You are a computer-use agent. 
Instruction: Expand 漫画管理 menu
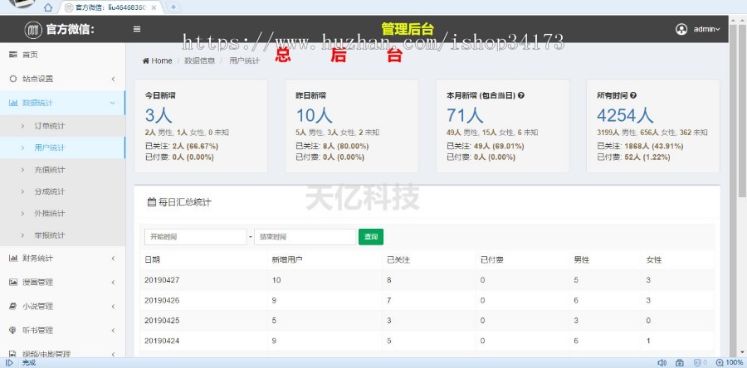tap(62, 282)
